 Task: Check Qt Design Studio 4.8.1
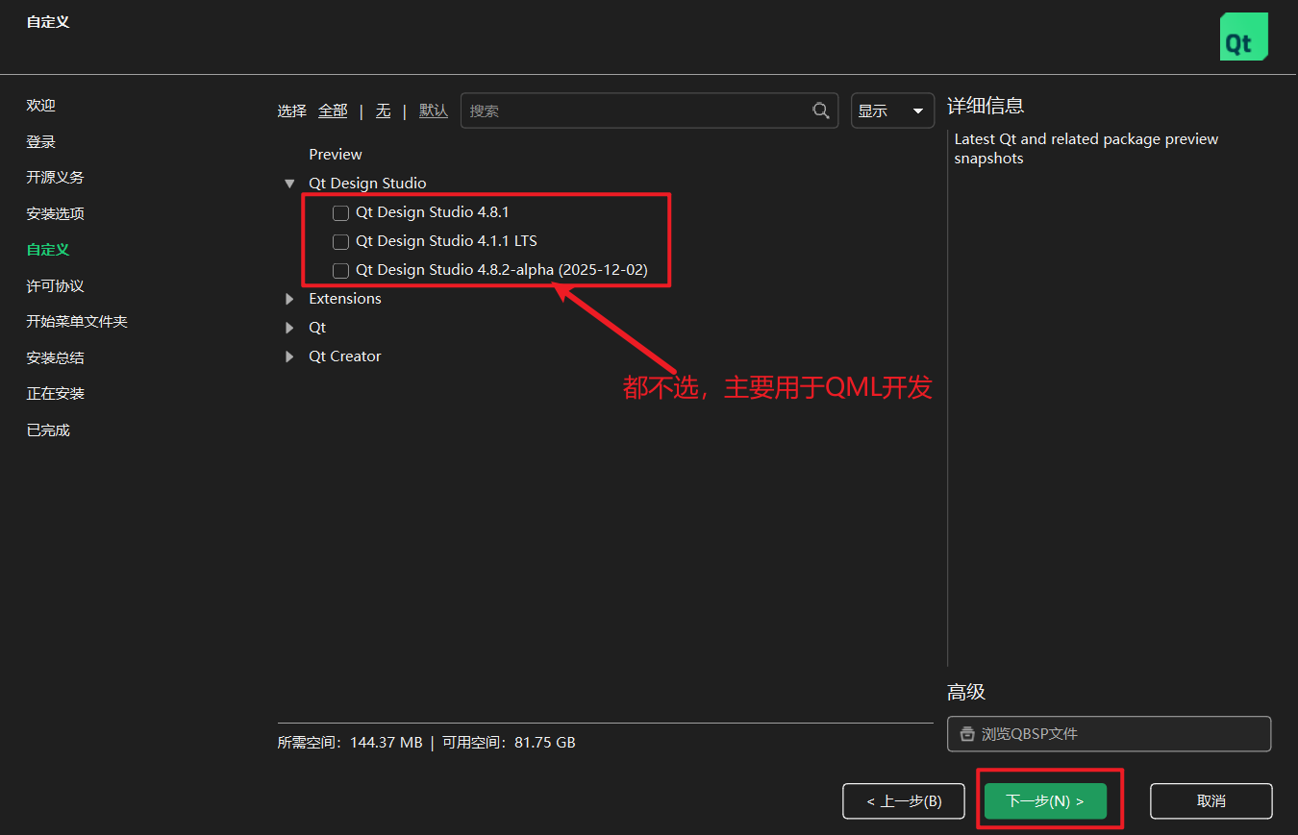[340, 212]
